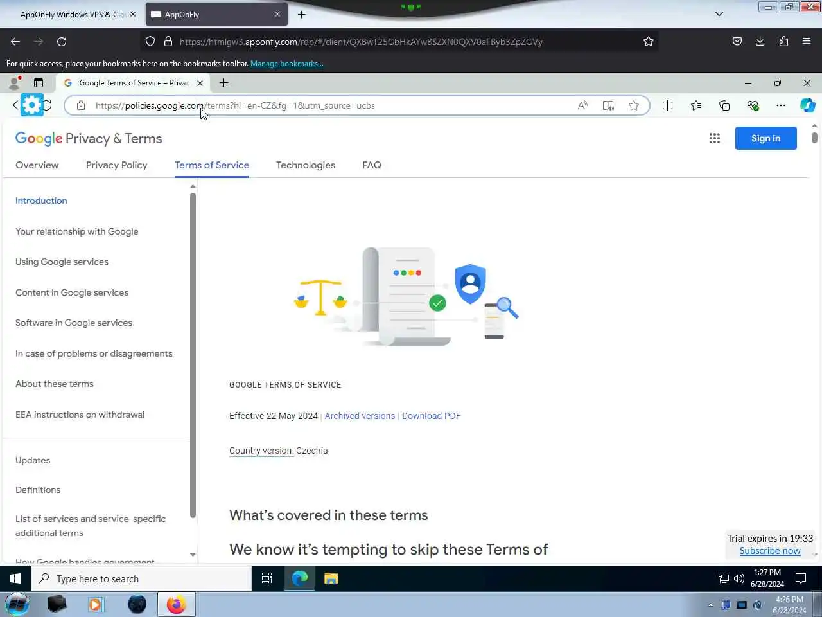Open Archived versions link
Image resolution: width=822 pixels, height=617 pixels.
360,416
